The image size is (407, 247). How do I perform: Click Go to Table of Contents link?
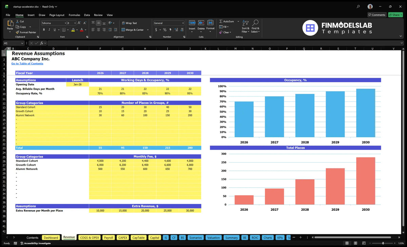(27, 63)
